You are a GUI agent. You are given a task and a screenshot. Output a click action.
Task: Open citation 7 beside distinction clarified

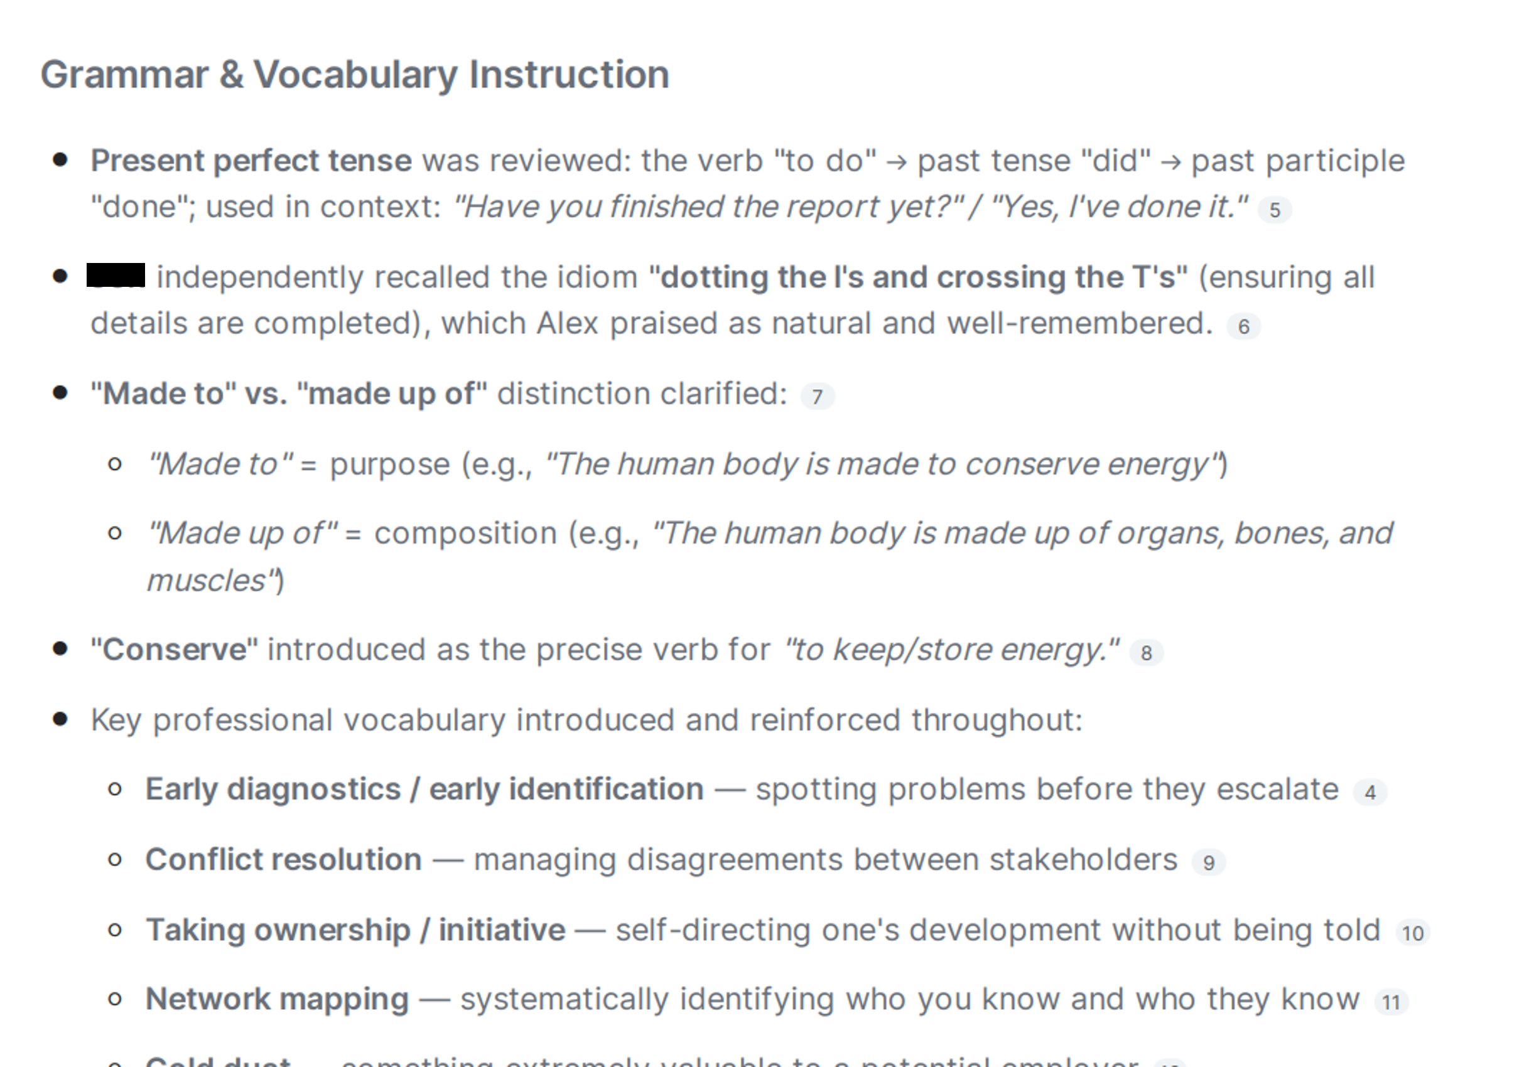817,397
